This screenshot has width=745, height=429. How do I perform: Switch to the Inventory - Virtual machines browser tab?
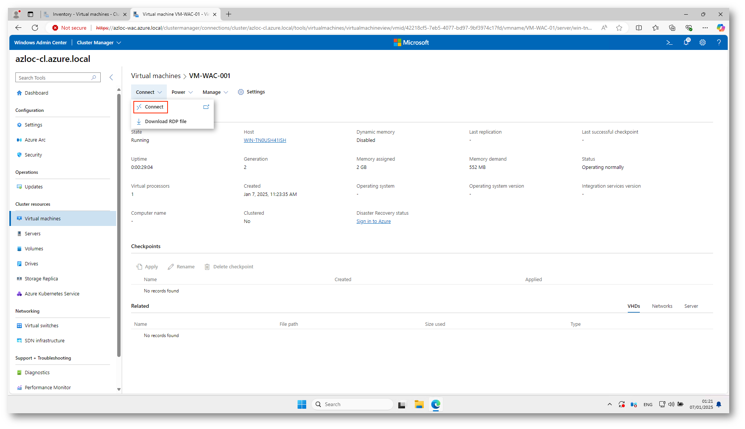(85, 14)
